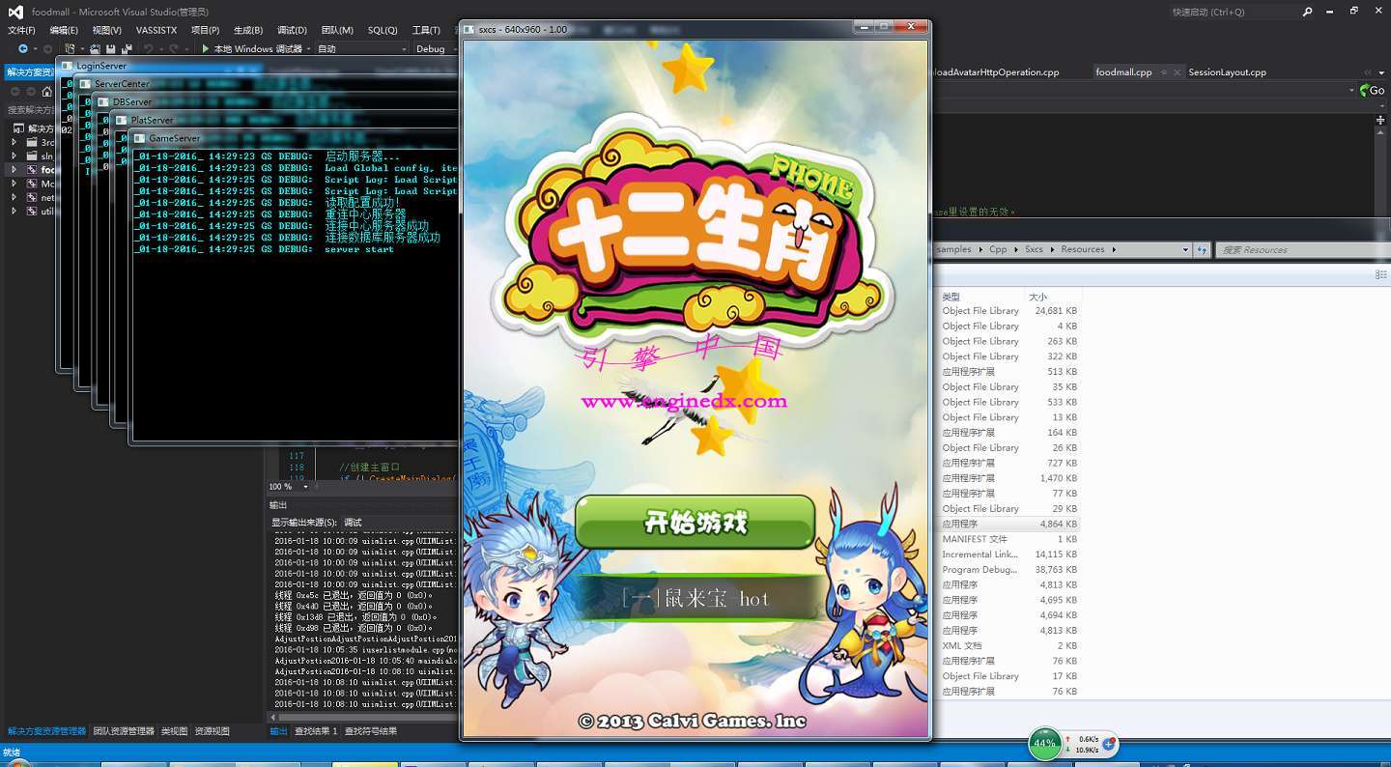Screen dimensions: 1391x767
Task: Click the editor split window handle icon
Action: tap(1380, 119)
